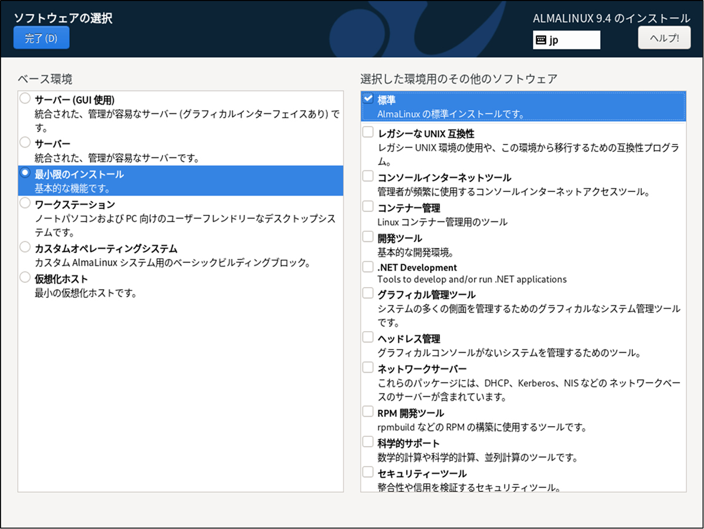Enable コンテナー管理 checkbox
The image size is (704, 529).
tap(368, 207)
